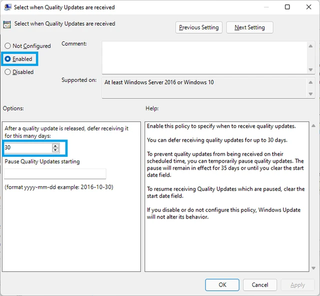Maximize the policy window
The width and height of the screenshot is (320, 296).
pyautogui.click(x=287, y=7)
